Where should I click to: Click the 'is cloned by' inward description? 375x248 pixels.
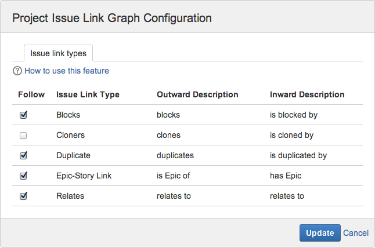tap(291, 136)
